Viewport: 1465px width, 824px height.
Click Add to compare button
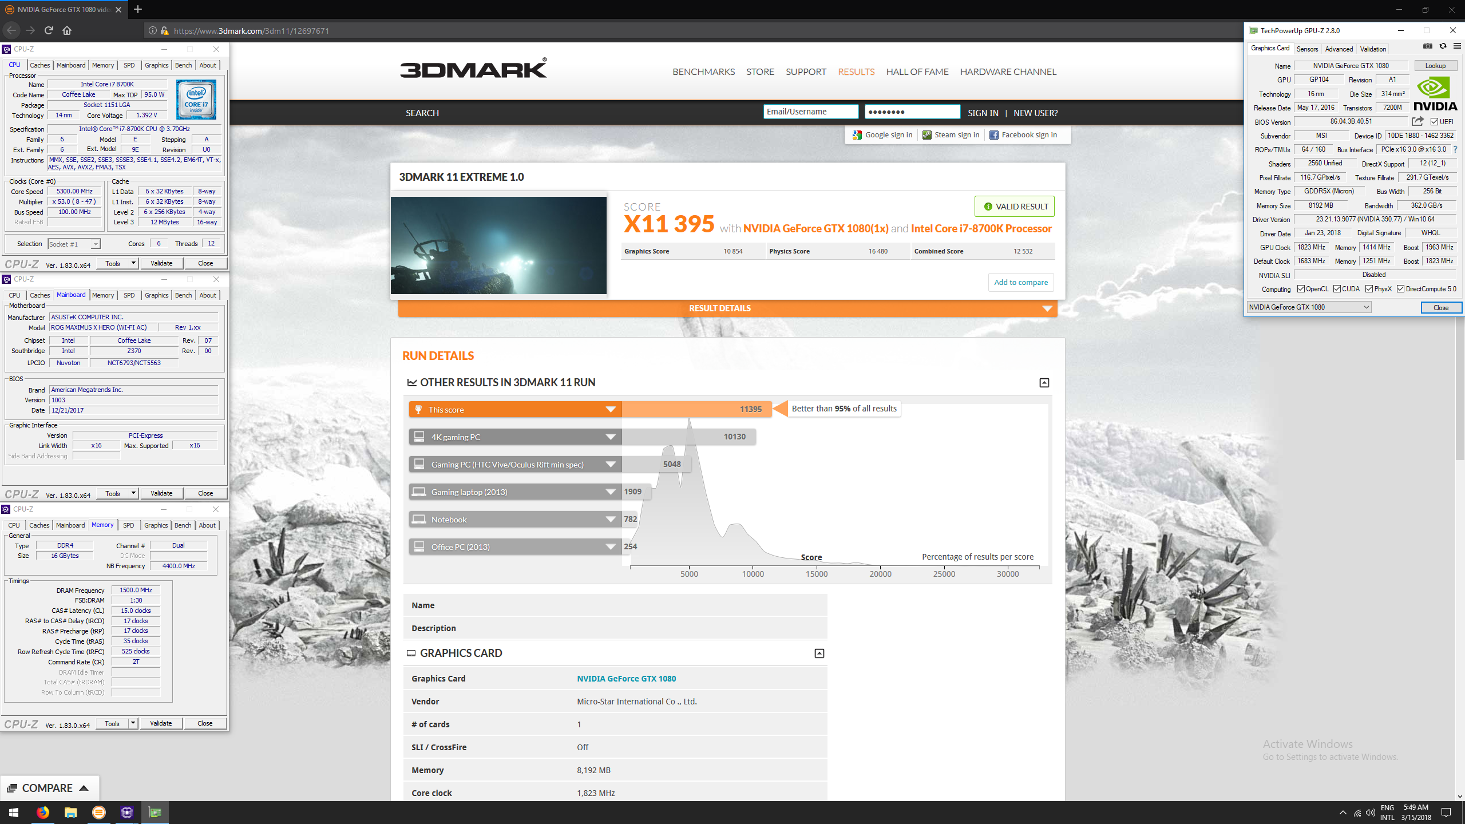click(x=1021, y=282)
